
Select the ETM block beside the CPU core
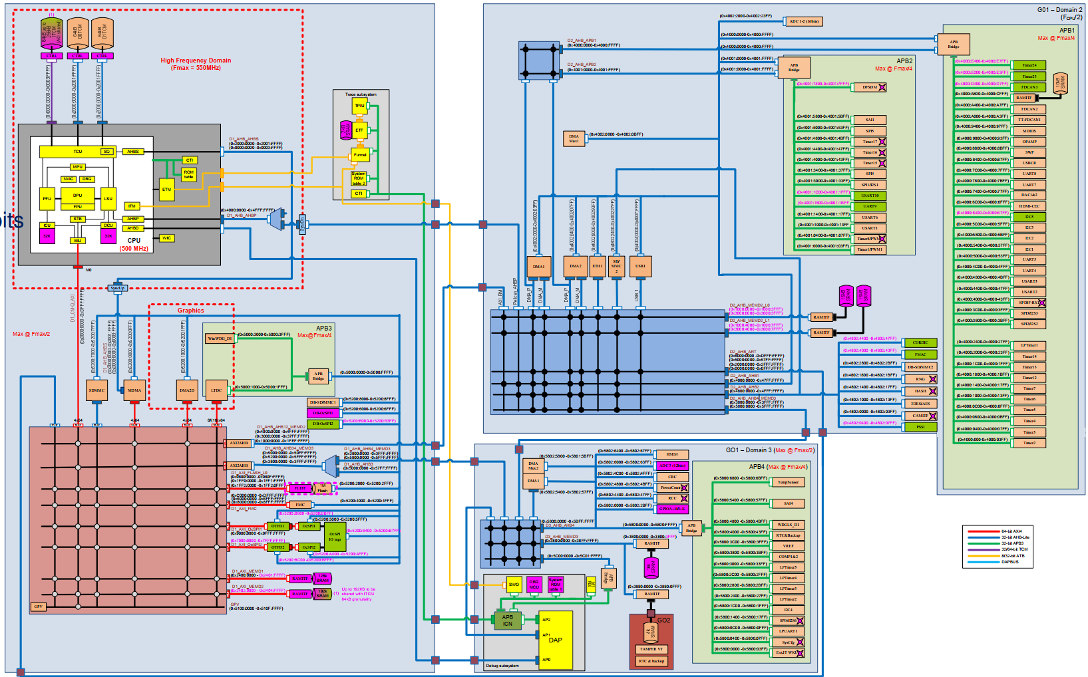click(166, 189)
